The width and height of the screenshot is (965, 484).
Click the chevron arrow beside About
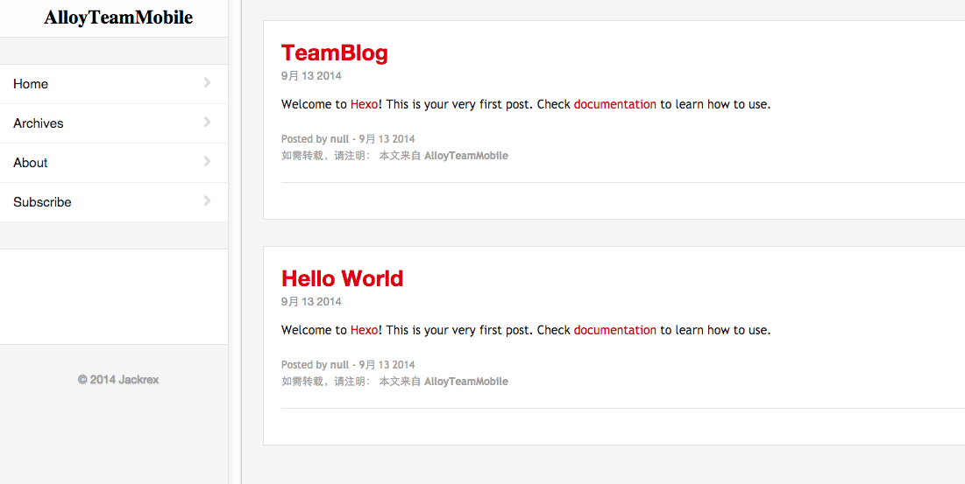pyautogui.click(x=208, y=162)
